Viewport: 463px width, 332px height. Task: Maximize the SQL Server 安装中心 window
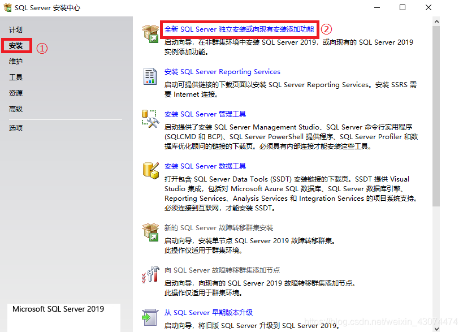click(x=403, y=7)
